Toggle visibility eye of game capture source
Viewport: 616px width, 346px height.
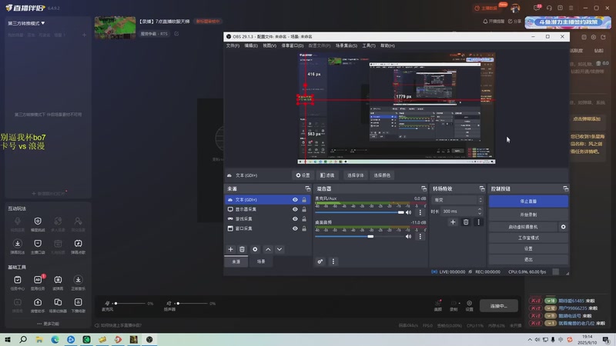click(x=295, y=219)
